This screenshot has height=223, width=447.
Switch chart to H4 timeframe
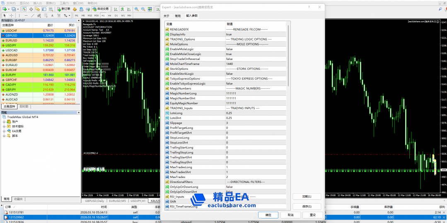click(x=109, y=16)
